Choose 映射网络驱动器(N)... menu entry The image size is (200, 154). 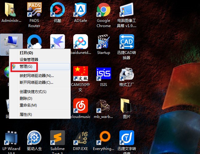point(40,76)
